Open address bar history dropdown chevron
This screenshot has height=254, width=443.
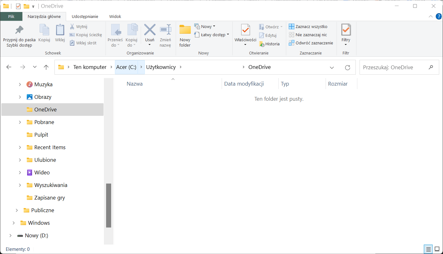[x=332, y=67]
